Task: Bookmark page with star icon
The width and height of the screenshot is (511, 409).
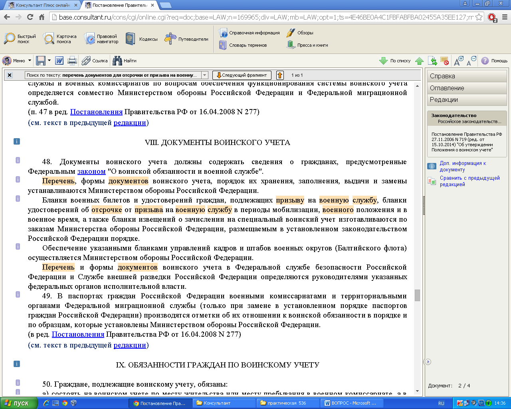Action: tap(479, 17)
